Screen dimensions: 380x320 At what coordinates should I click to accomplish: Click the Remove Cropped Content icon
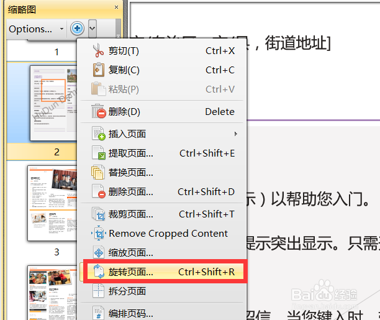(99, 233)
